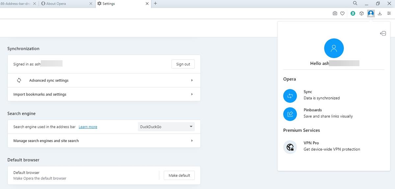Viewport: 395px width, 189px height.
Task: Open Advanced sync settings row
Action: [x=104, y=80]
